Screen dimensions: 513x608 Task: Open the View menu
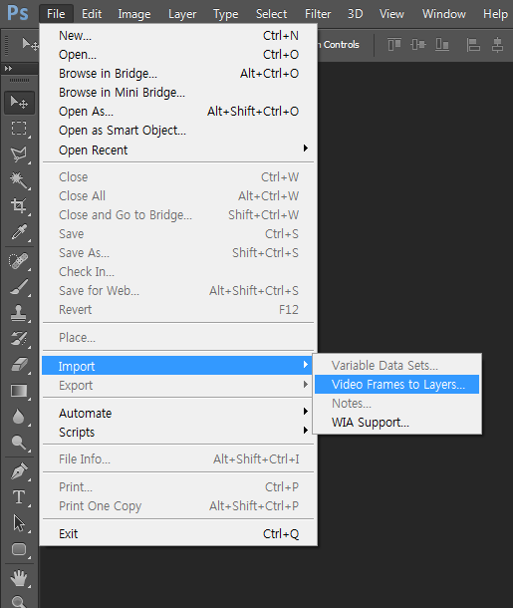tap(391, 14)
